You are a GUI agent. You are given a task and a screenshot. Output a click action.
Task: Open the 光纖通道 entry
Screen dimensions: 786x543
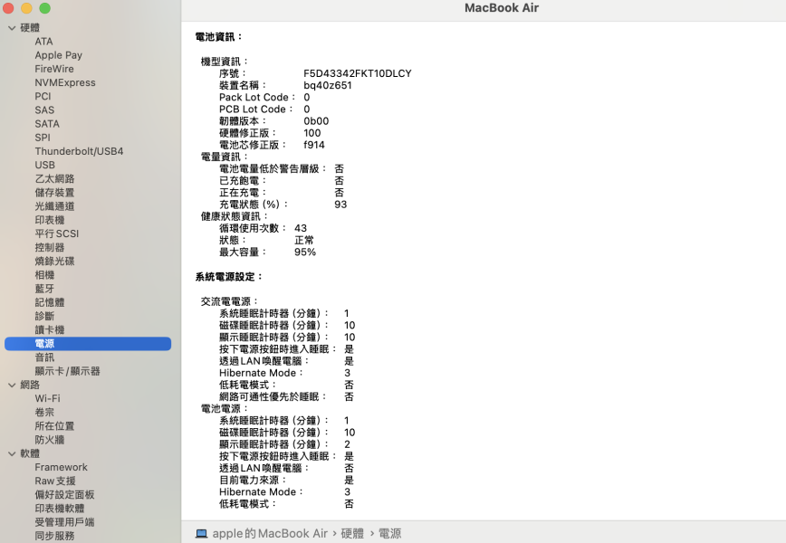pyautogui.click(x=54, y=206)
